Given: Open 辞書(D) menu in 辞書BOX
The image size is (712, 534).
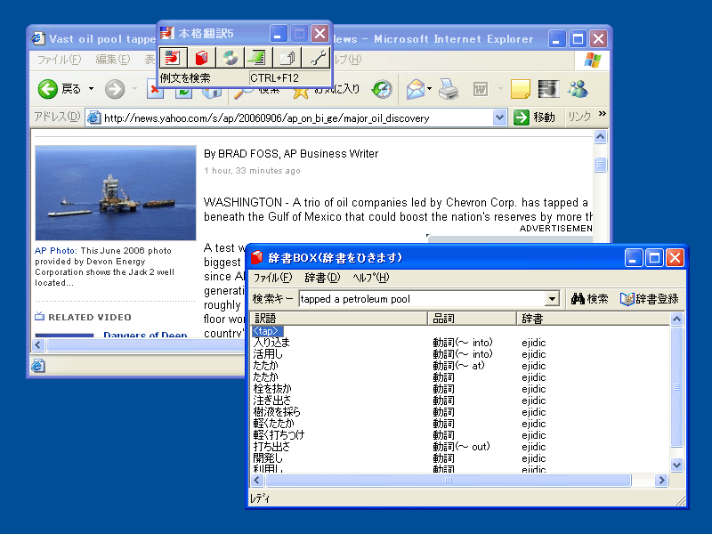Looking at the screenshot, I should (x=322, y=278).
